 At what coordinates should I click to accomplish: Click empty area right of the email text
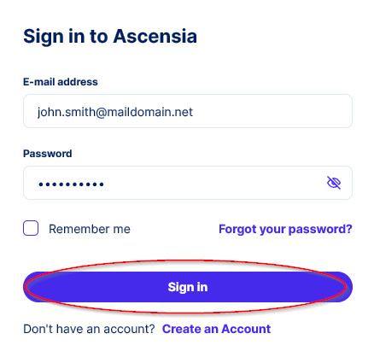point(271,111)
